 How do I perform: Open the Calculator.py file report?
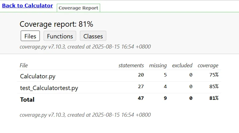click(38, 76)
